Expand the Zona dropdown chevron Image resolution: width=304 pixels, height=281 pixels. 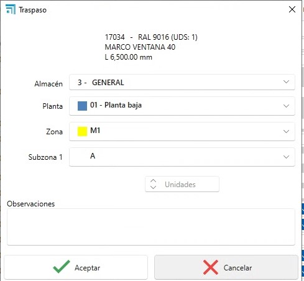click(x=286, y=132)
